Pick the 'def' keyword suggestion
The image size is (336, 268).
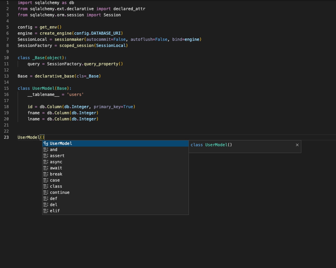115,199
